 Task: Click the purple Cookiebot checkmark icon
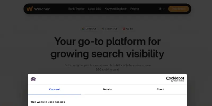tap(33, 79)
